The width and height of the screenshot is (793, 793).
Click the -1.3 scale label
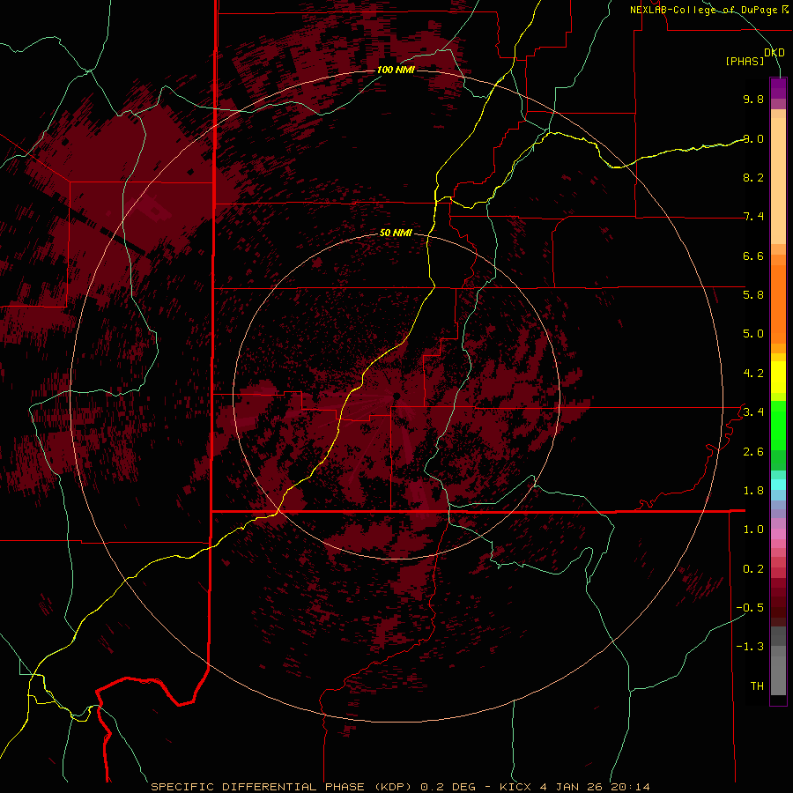click(x=750, y=647)
